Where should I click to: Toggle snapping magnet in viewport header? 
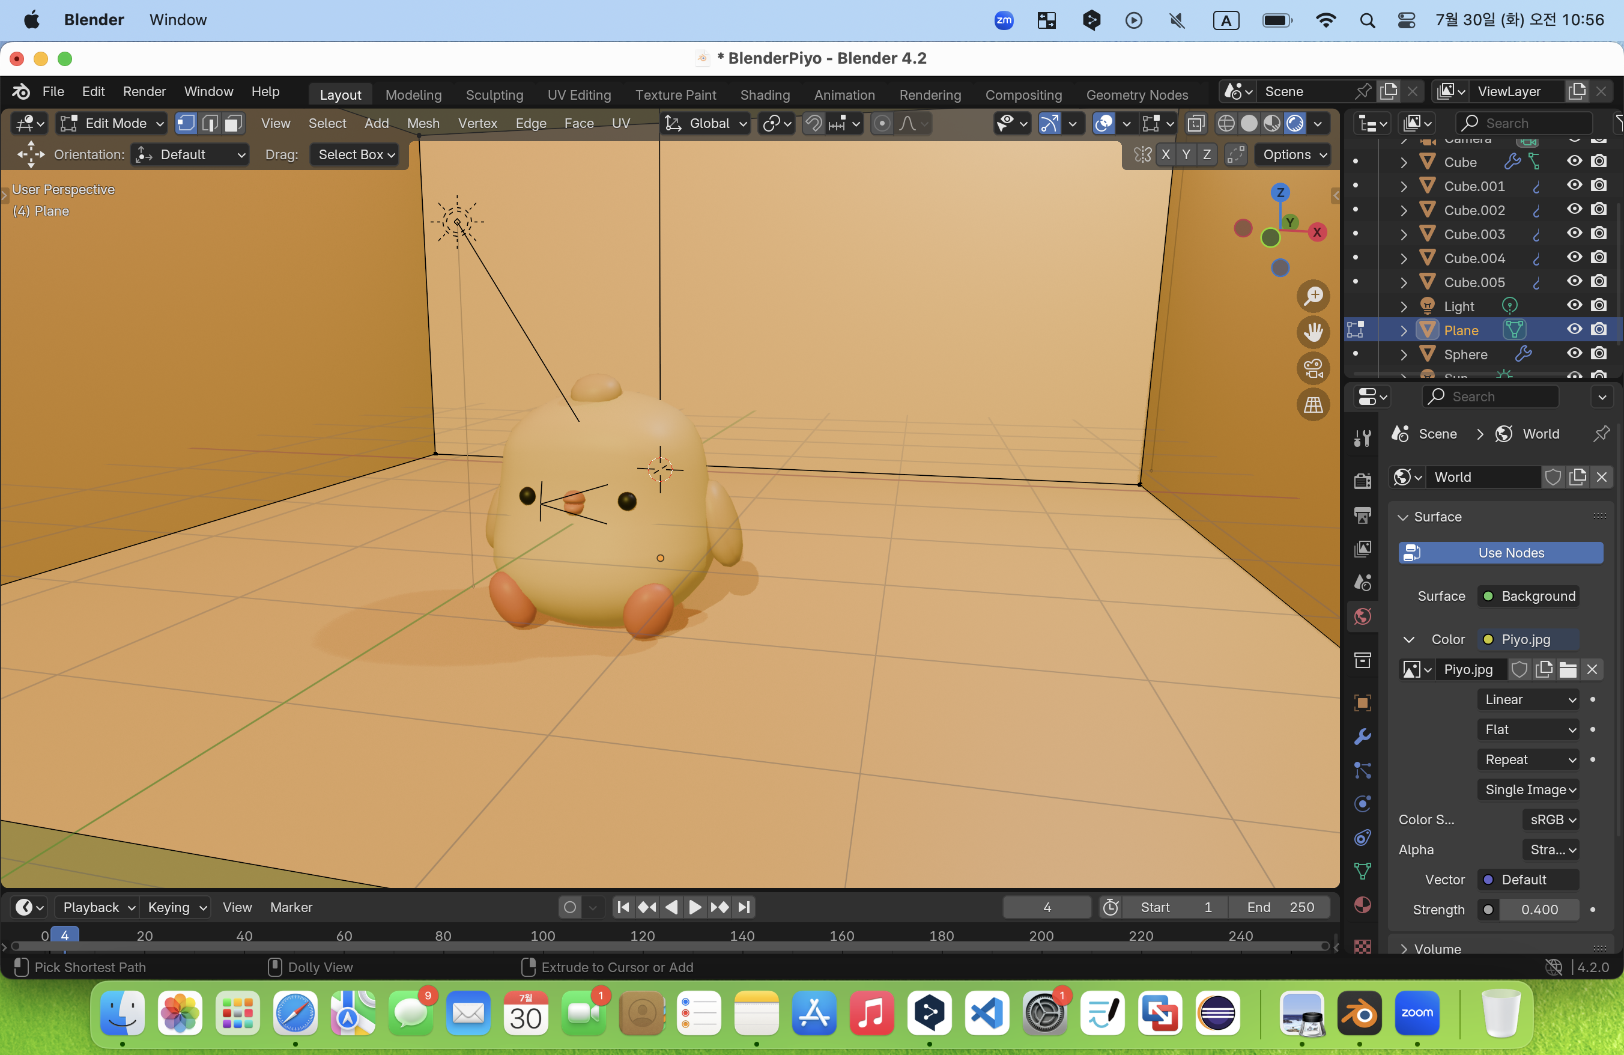pos(813,124)
